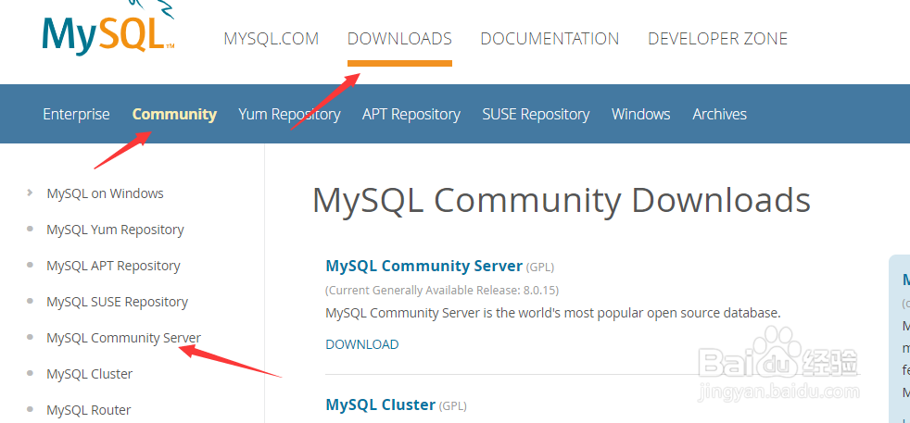Click DOWNLOAD under MySQL Community Server
This screenshot has height=423, width=910.
pos(362,344)
